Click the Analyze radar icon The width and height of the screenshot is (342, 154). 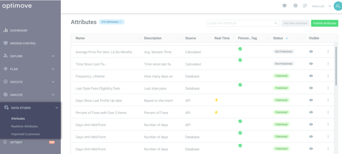(x=6, y=95)
